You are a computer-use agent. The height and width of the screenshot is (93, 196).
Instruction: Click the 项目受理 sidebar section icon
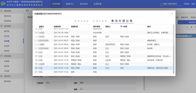[x=2, y=11]
